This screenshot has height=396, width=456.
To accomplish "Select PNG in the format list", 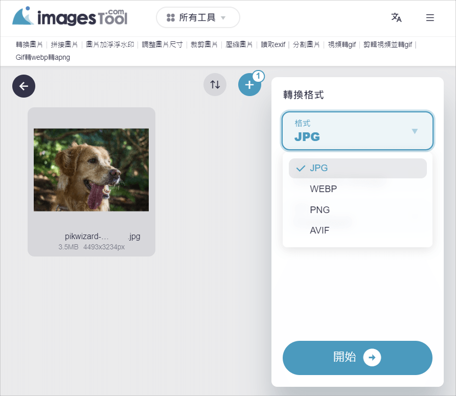I will pos(357,209).
